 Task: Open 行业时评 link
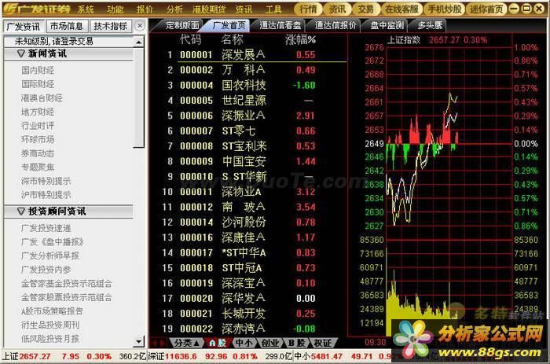(38, 126)
